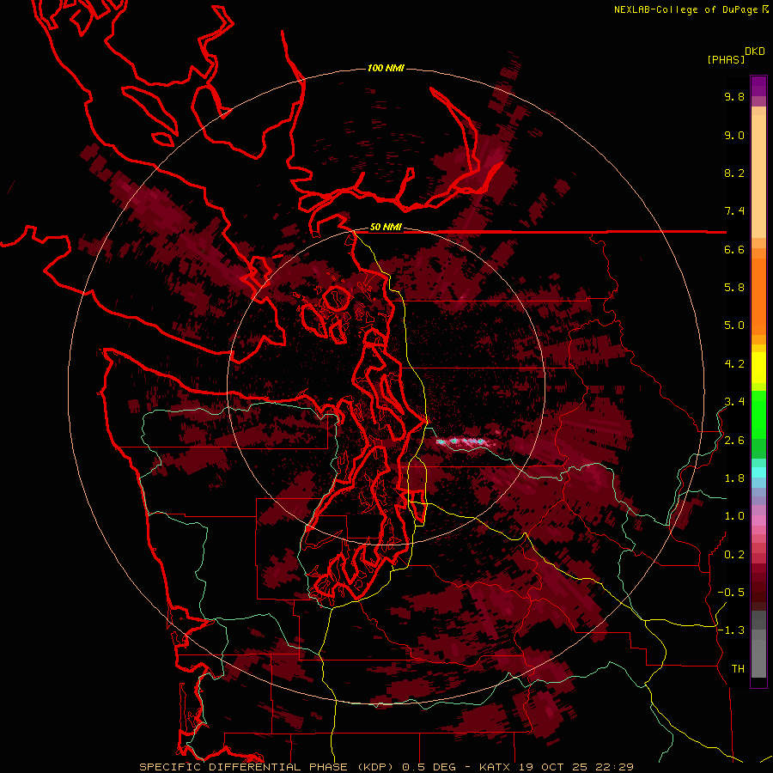Click the 5.8 legend value
This screenshot has width=773, height=773.
(734, 288)
